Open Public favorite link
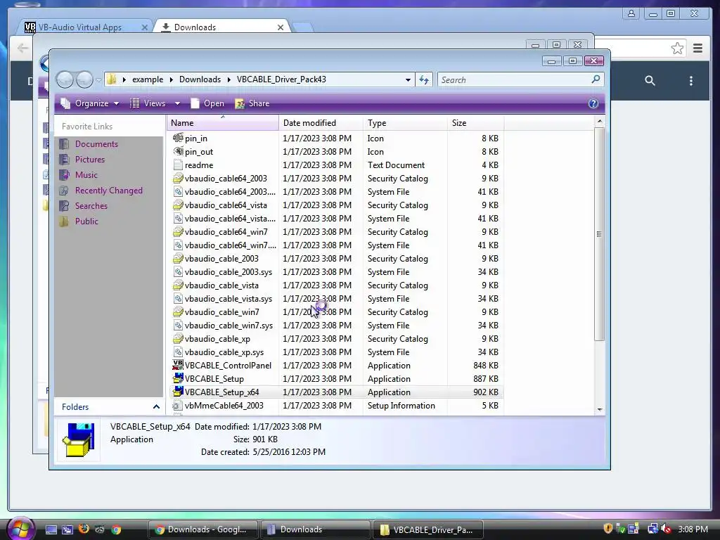 tap(86, 221)
